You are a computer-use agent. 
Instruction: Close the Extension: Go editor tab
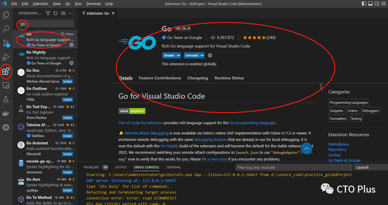[113, 14]
